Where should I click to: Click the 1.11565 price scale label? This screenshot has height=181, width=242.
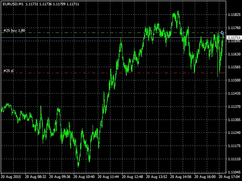click(234, 67)
